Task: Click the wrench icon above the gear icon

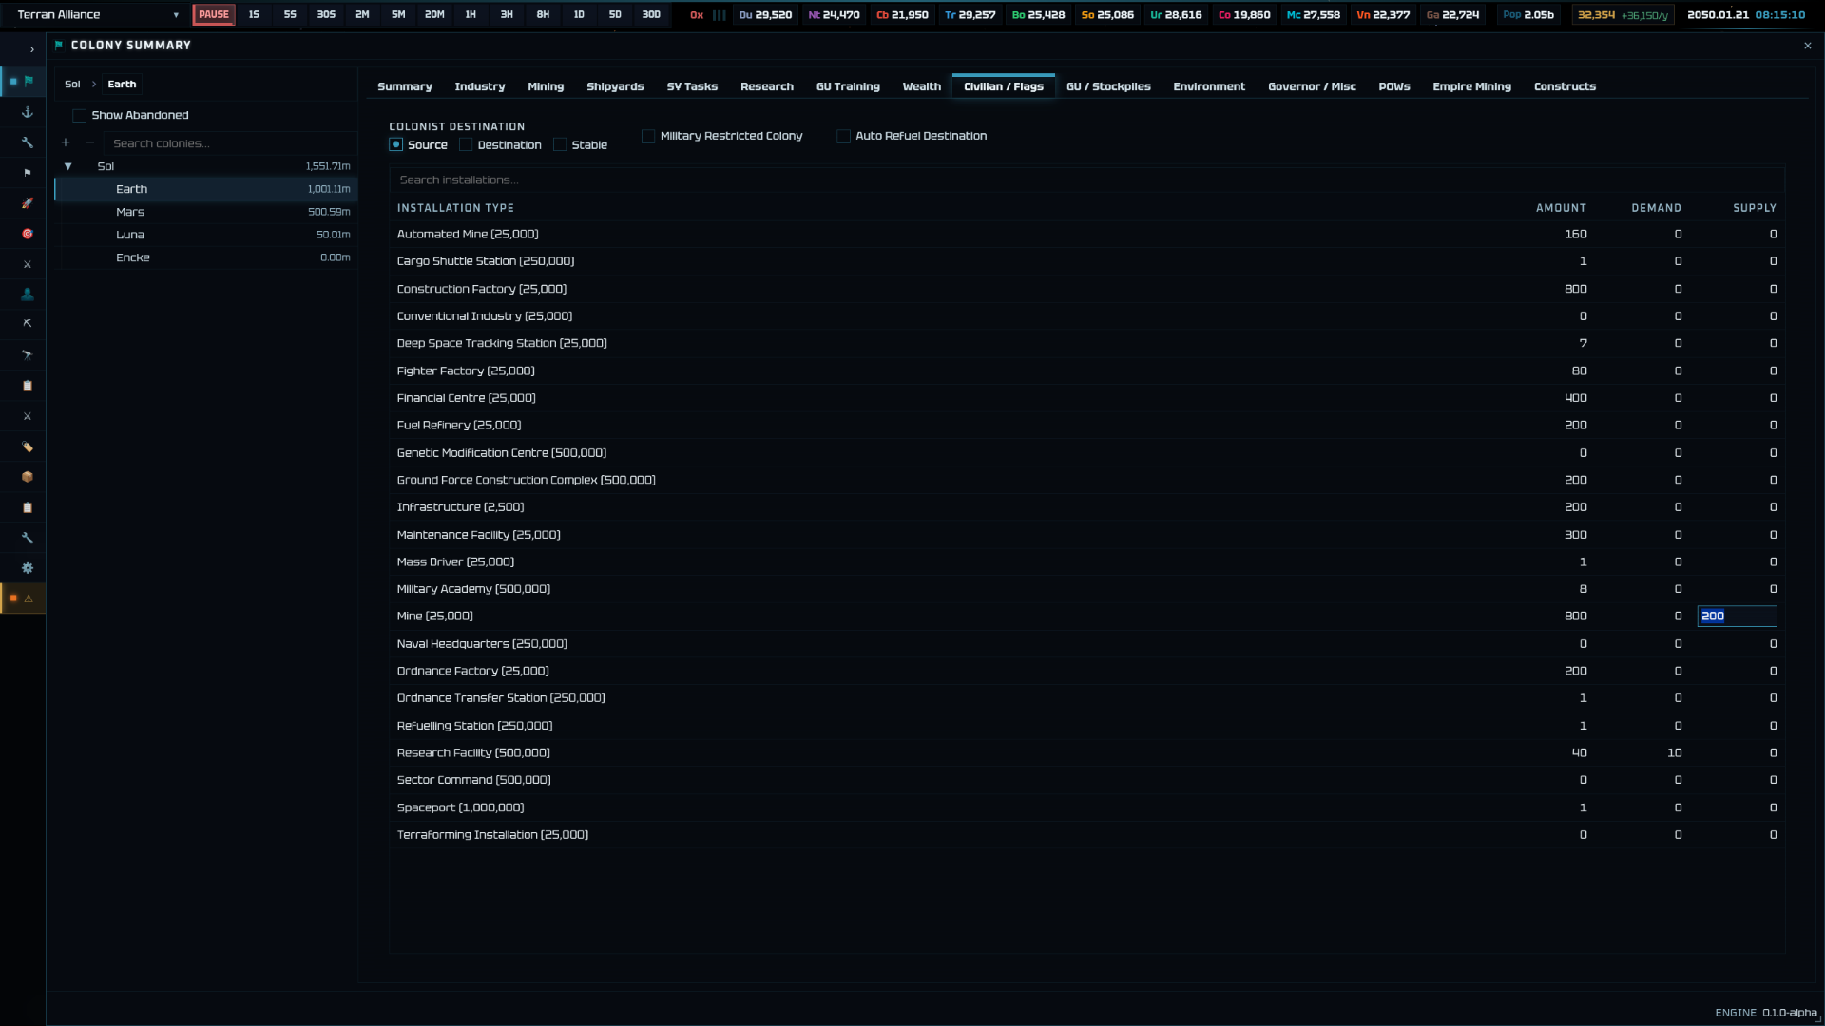Action: (x=28, y=538)
